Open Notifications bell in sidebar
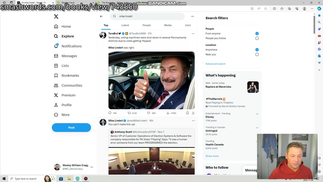 click(68, 46)
